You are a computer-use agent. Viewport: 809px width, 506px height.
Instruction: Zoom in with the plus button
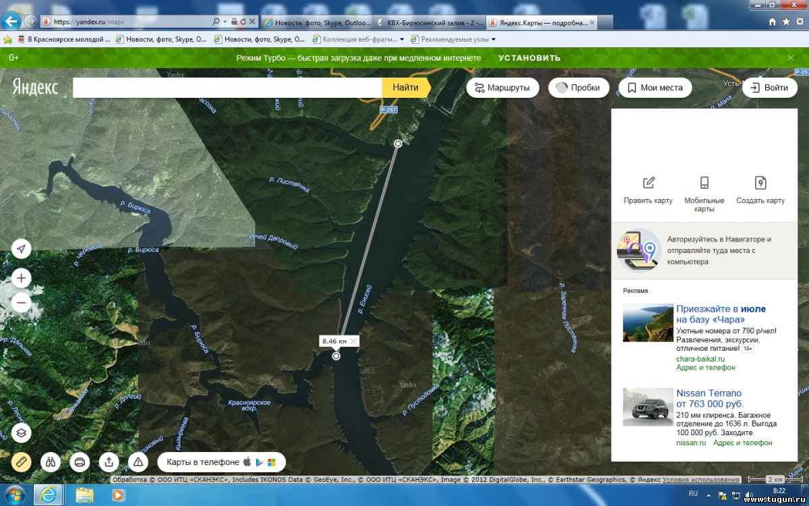point(22,277)
